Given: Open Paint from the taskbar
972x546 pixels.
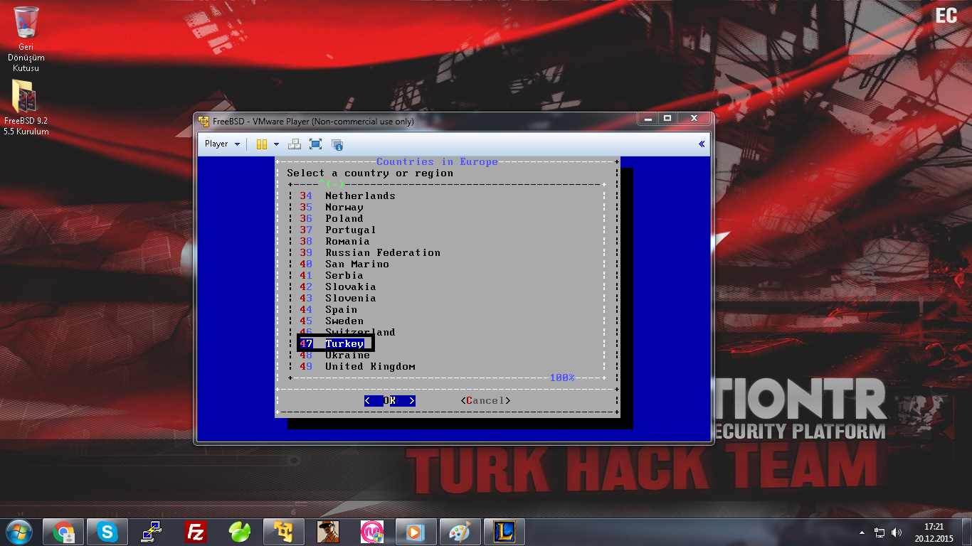Looking at the screenshot, I should pyautogui.click(x=460, y=531).
